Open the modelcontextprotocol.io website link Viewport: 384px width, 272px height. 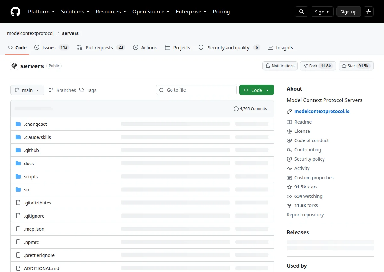pos(322,112)
